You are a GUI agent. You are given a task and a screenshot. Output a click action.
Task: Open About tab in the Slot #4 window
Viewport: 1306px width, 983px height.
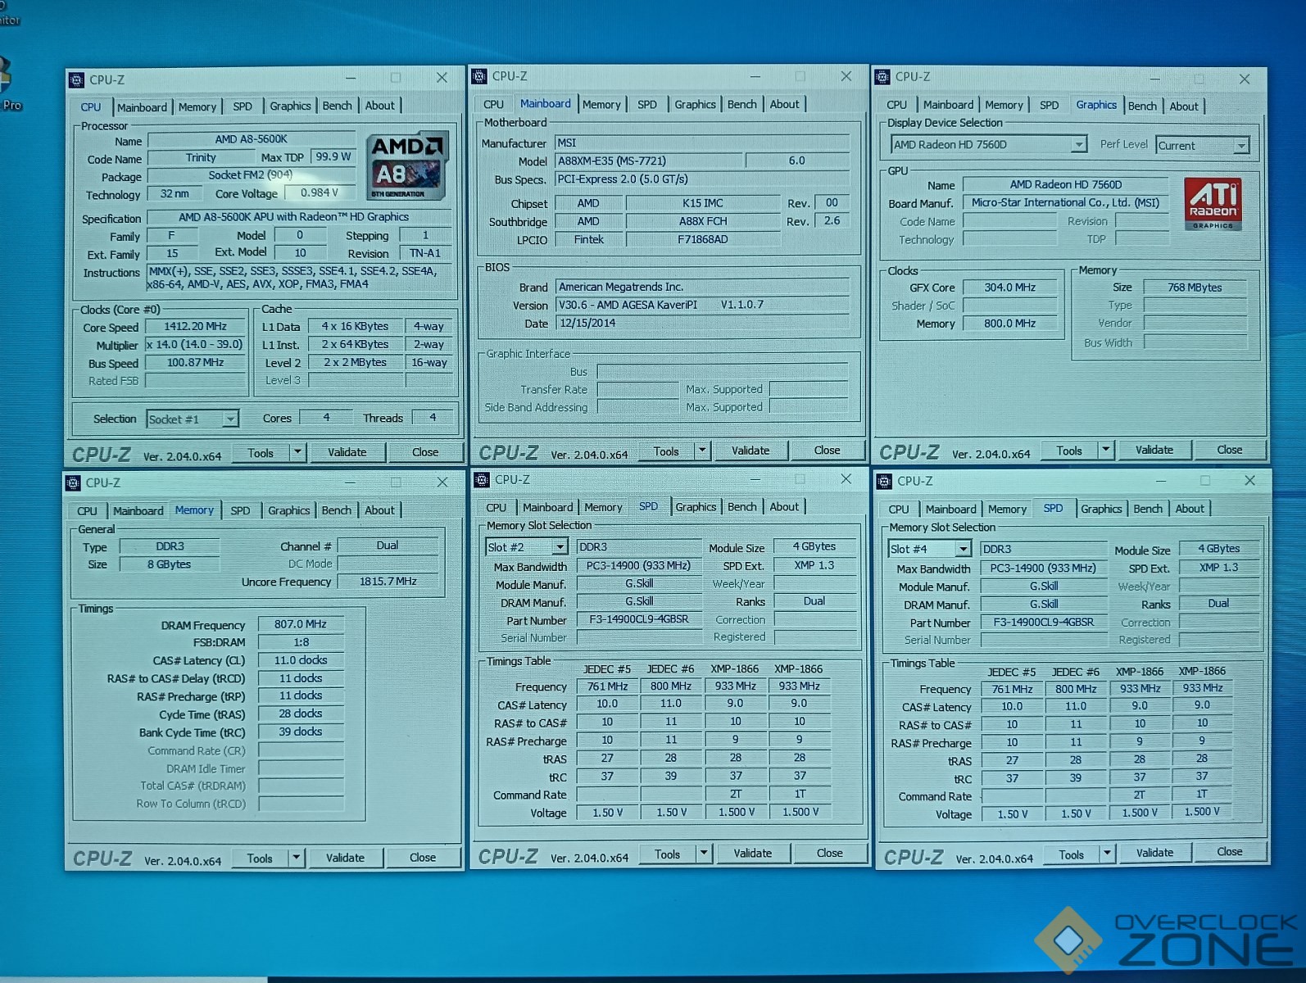1190,509
